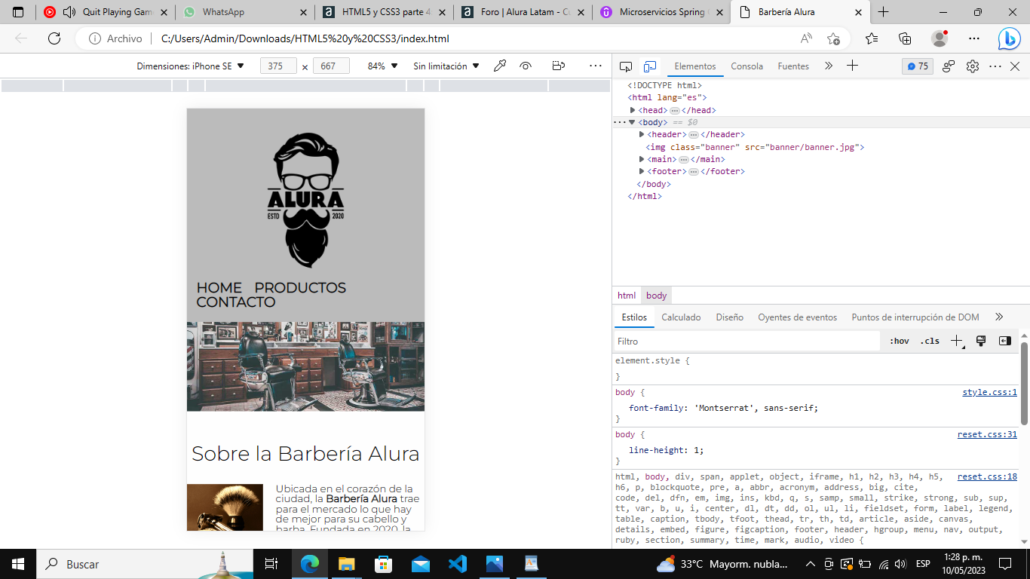The height and width of the screenshot is (579, 1030).
Task: Open browser collections icon
Action: click(x=905, y=38)
